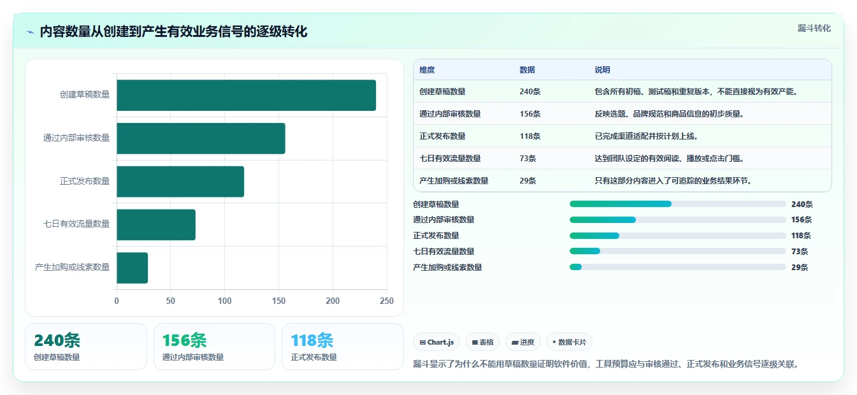This screenshot has width=857, height=395.
Task: Open the 240条 创建草稿数量 stat card
Action: pyautogui.click(x=86, y=347)
